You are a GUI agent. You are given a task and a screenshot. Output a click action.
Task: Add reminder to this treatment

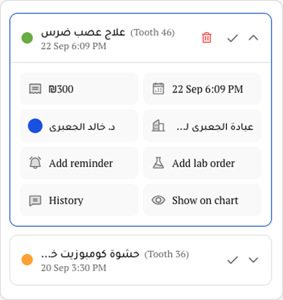(79, 163)
